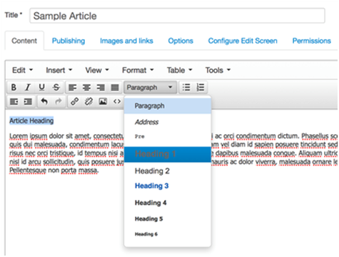The width and height of the screenshot is (339, 257).
Task: Insert image icon
Action: [x=103, y=101]
